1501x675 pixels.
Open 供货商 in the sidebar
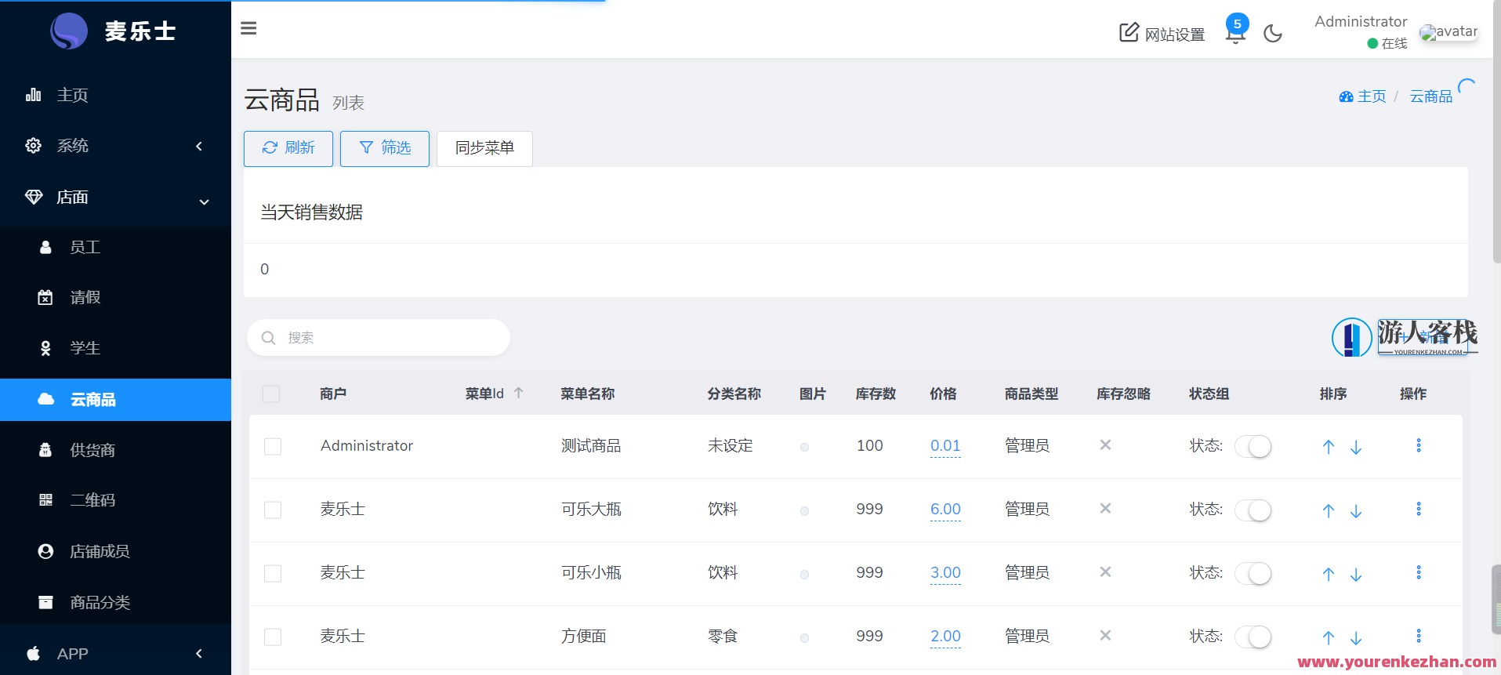(x=115, y=450)
